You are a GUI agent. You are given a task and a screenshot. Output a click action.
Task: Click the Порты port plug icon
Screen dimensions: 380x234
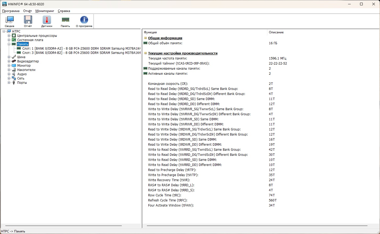14,82
